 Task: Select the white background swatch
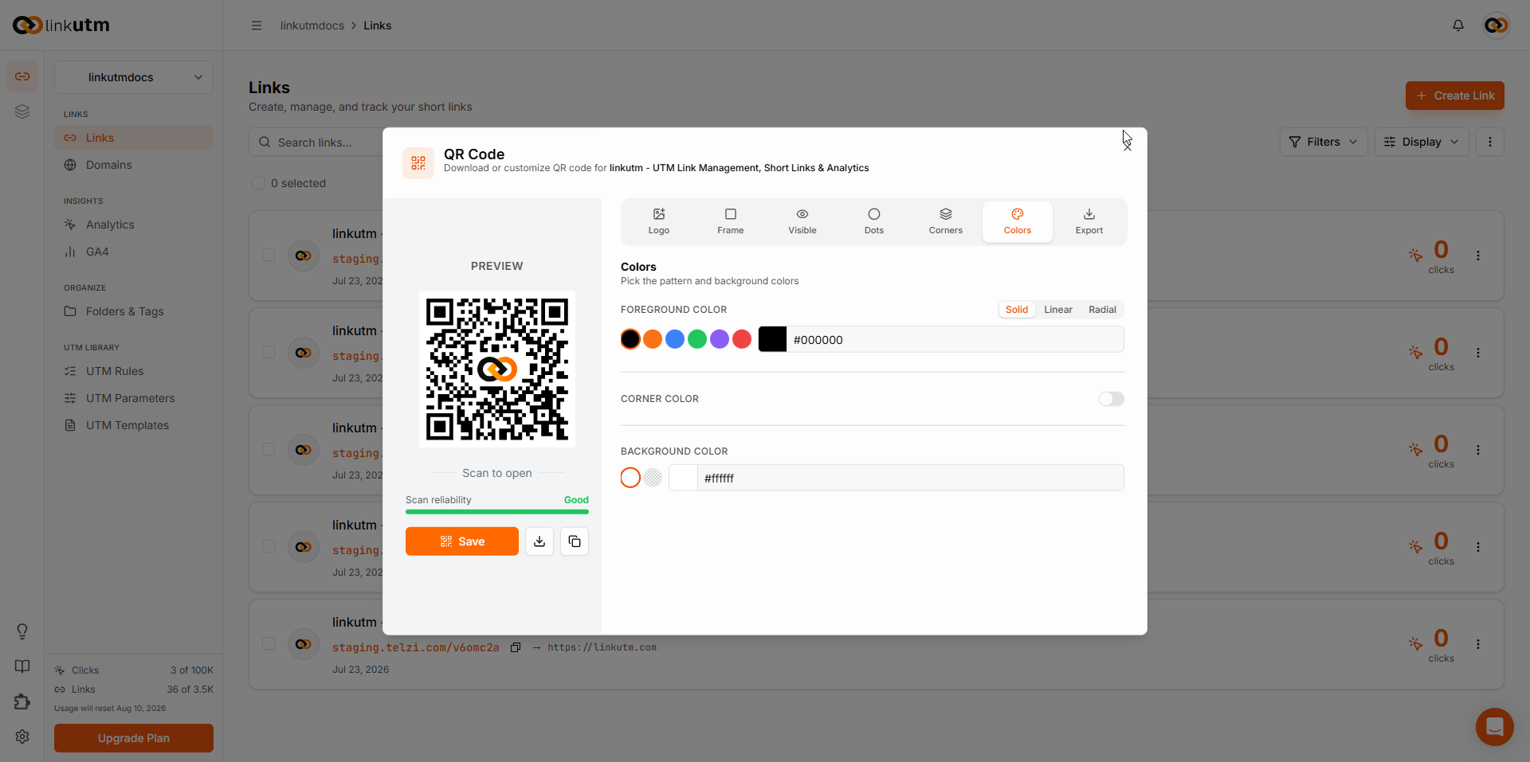pos(630,478)
